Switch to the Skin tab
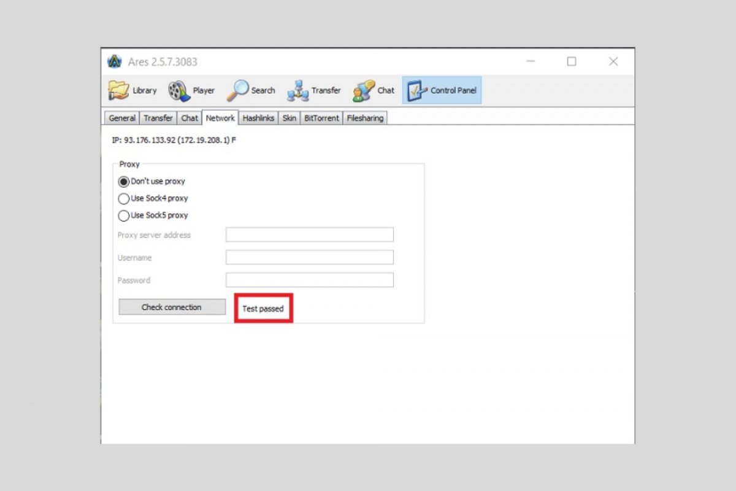This screenshot has height=491, width=736. tap(289, 118)
